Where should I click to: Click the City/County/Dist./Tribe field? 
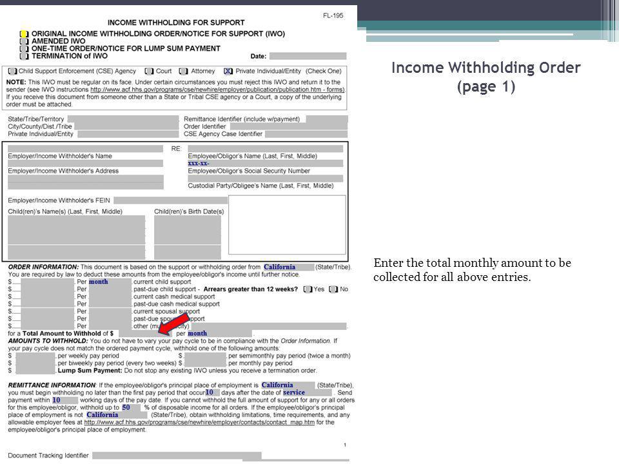(126, 126)
